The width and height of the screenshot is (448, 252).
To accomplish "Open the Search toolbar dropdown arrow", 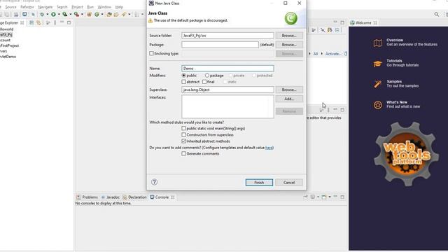I will click(129, 14).
